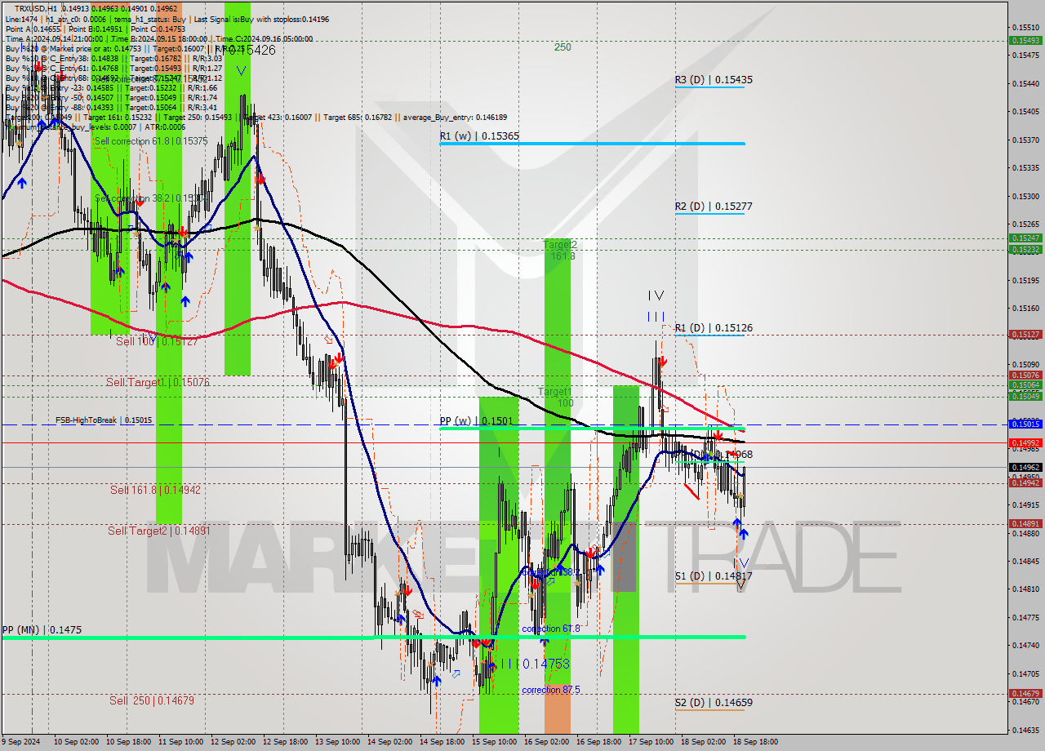Click the Target1 100 label
The image size is (1045, 751).
[x=556, y=398]
